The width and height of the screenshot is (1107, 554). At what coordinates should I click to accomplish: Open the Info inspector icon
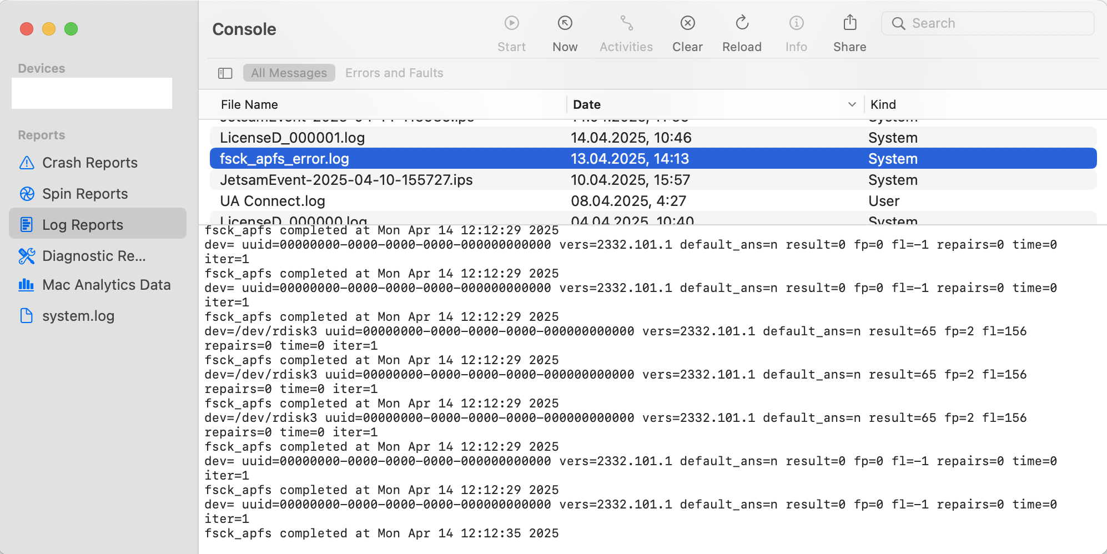tap(796, 23)
